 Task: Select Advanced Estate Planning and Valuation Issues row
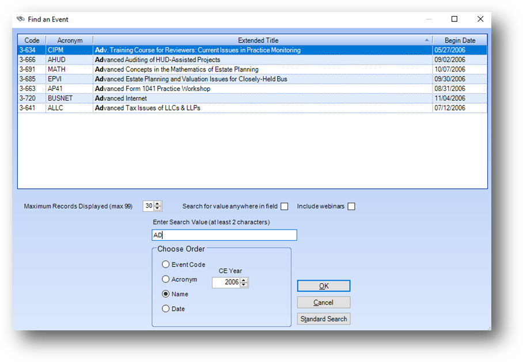pyautogui.click(x=252, y=79)
